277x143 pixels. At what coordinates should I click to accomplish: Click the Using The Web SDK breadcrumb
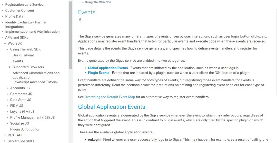98,2
